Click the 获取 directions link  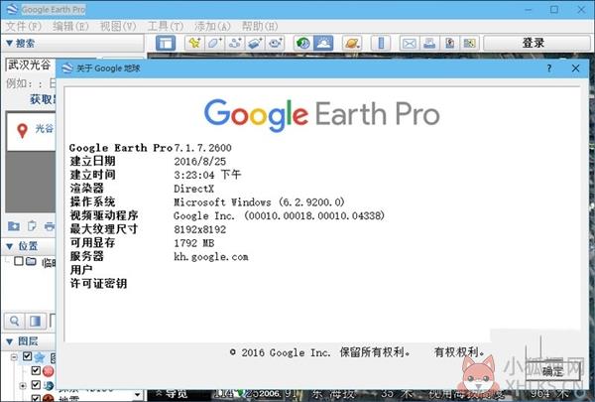[x=43, y=99]
